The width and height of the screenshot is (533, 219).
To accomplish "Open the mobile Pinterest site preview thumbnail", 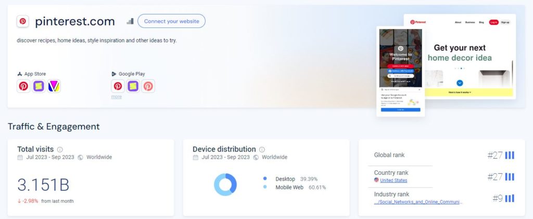I will (x=400, y=71).
